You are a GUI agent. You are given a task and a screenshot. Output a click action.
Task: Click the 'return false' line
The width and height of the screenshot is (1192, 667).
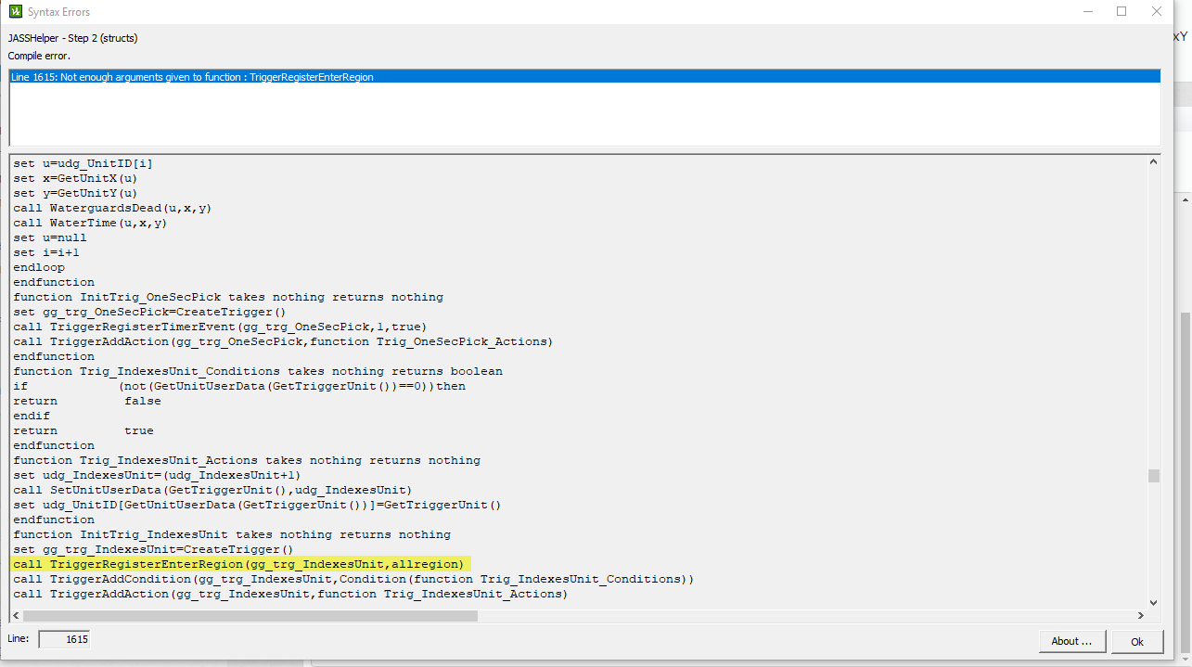pos(87,401)
